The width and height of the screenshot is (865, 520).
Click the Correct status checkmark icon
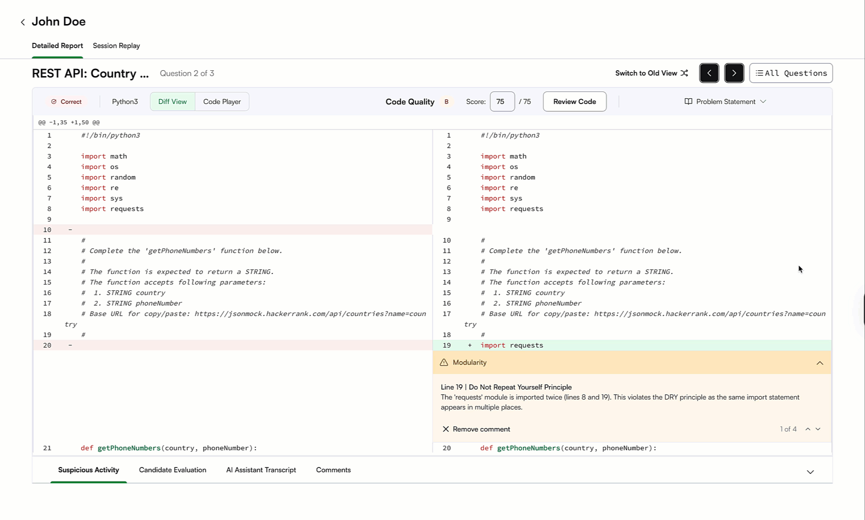pyautogui.click(x=54, y=101)
